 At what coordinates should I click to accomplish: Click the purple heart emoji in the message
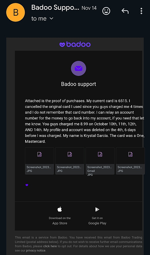click(x=27, y=185)
